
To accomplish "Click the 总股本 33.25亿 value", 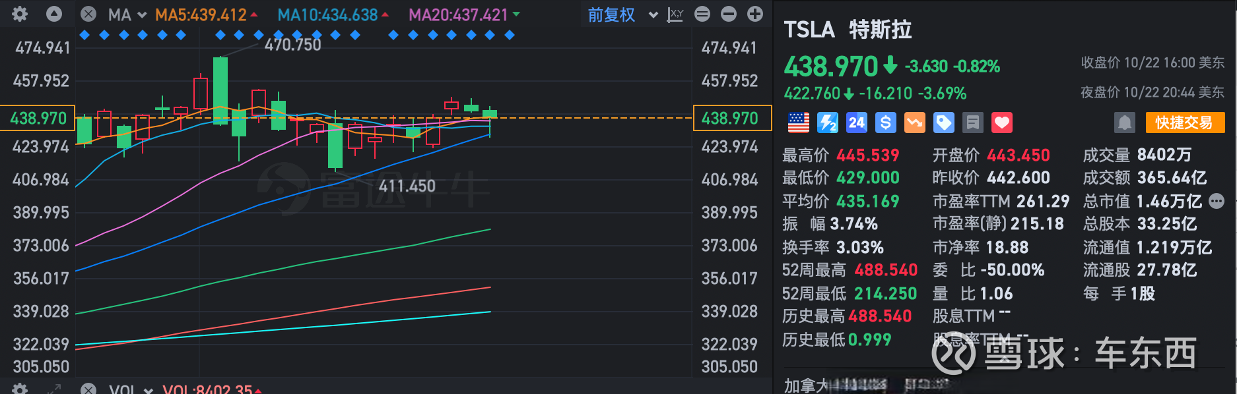I will 1167,224.
